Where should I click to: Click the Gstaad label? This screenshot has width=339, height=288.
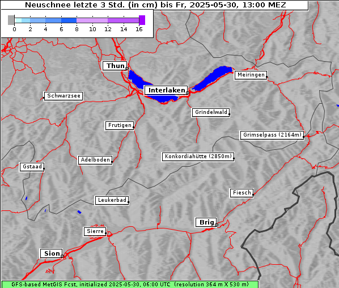pyautogui.click(x=32, y=167)
